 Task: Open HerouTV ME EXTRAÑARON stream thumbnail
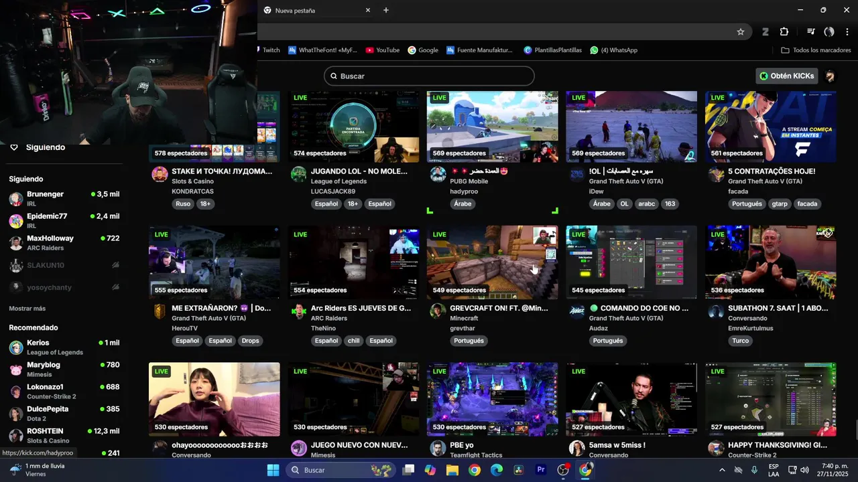click(214, 262)
